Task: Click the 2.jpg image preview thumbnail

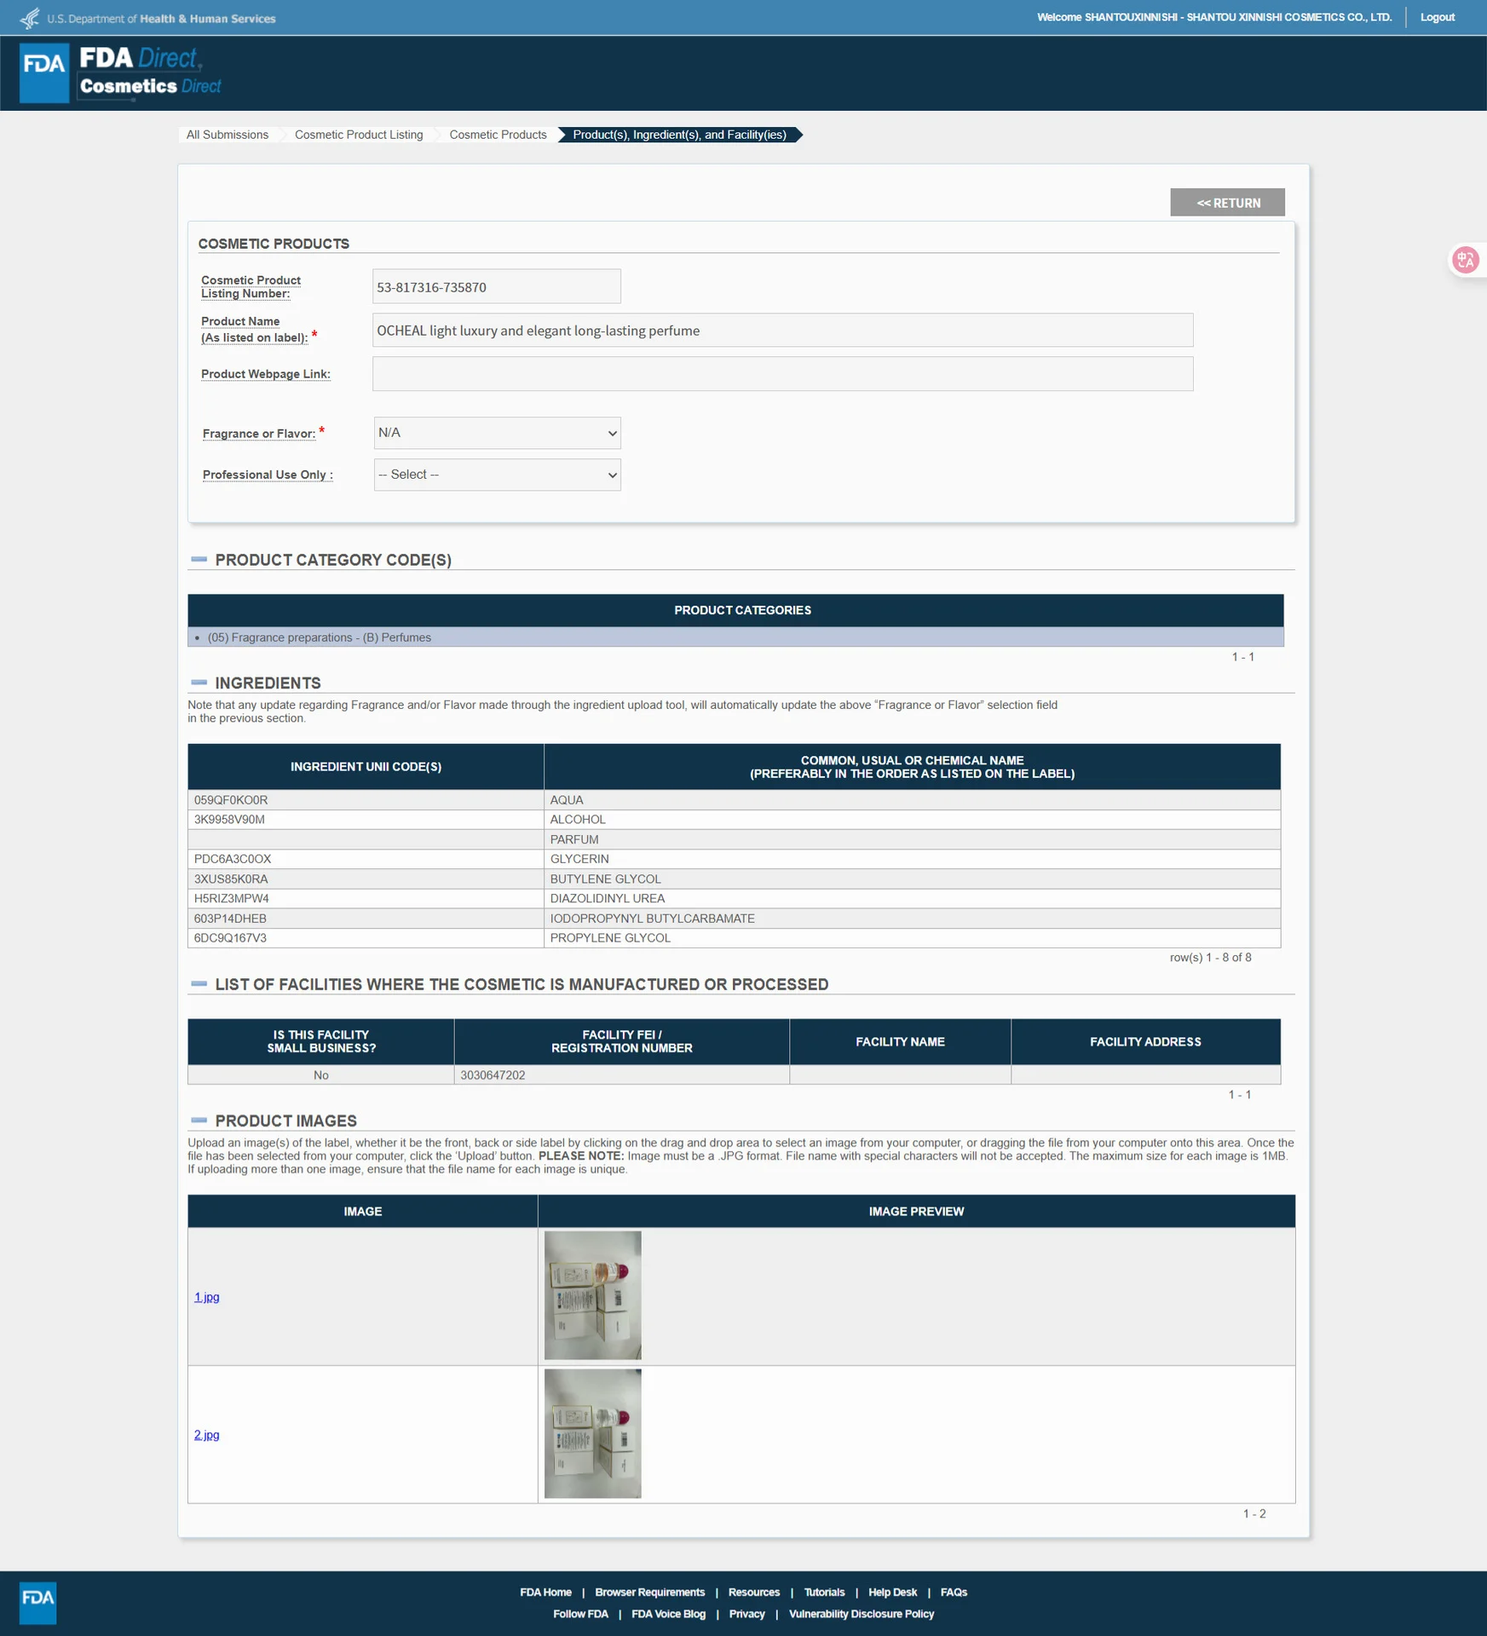Action: (592, 1433)
